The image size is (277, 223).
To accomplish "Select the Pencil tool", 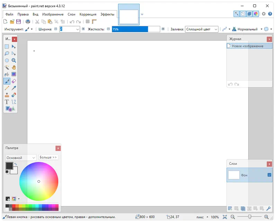I will [7, 88].
